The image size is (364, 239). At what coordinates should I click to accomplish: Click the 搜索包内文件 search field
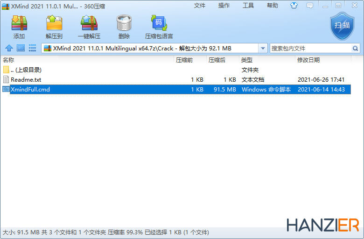pyautogui.click(x=310, y=48)
